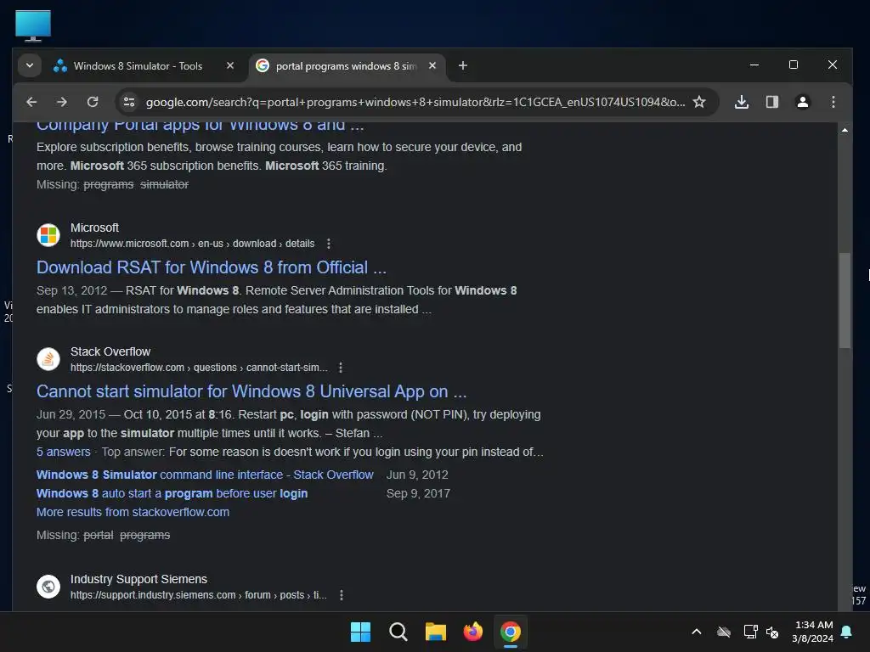Open Chrome three-dot menu
This screenshot has height=652, width=870.
[x=833, y=102]
